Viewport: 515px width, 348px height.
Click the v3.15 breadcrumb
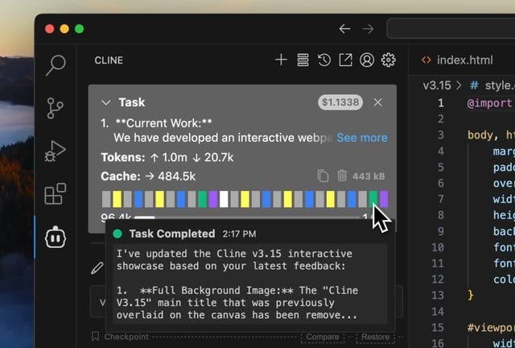pyautogui.click(x=437, y=85)
